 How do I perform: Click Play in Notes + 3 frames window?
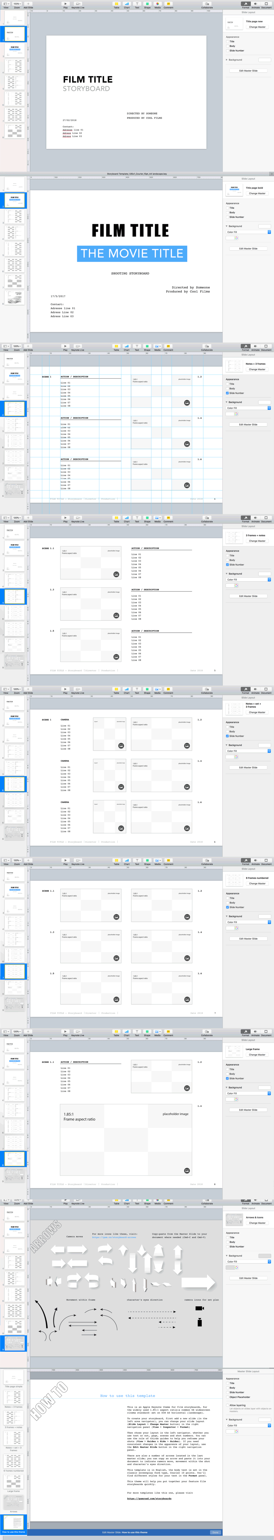[x=66, y=346]
